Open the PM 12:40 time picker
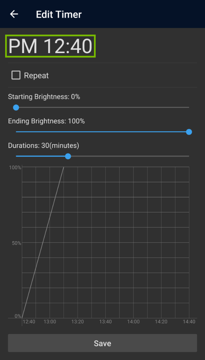Image resolution: width=205 pixels, height=360 pixels. (50, 46)
